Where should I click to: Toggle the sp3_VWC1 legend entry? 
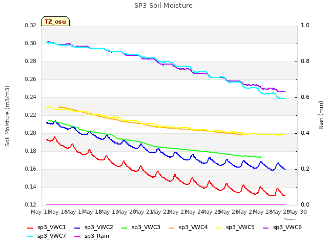[x=47, y=228]
